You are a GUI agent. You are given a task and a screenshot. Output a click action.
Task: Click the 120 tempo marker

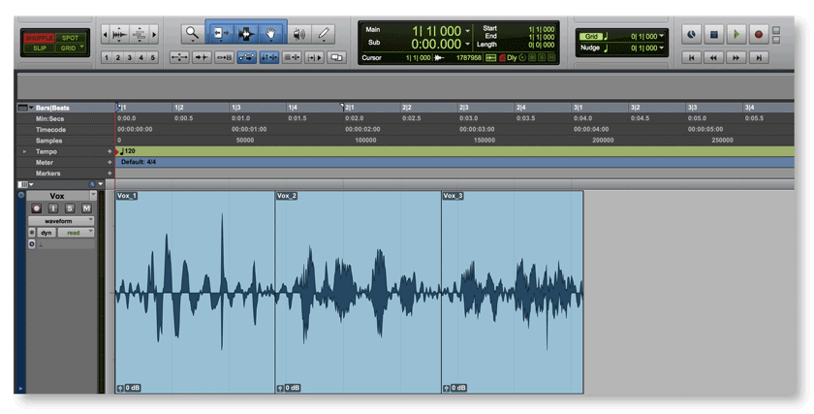pos(127,151)
